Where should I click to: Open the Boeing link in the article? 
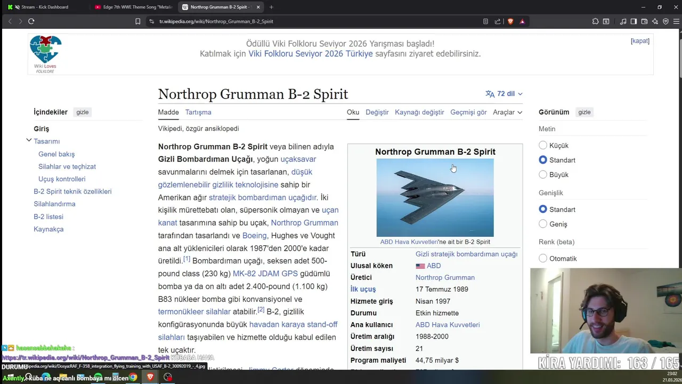254,235
